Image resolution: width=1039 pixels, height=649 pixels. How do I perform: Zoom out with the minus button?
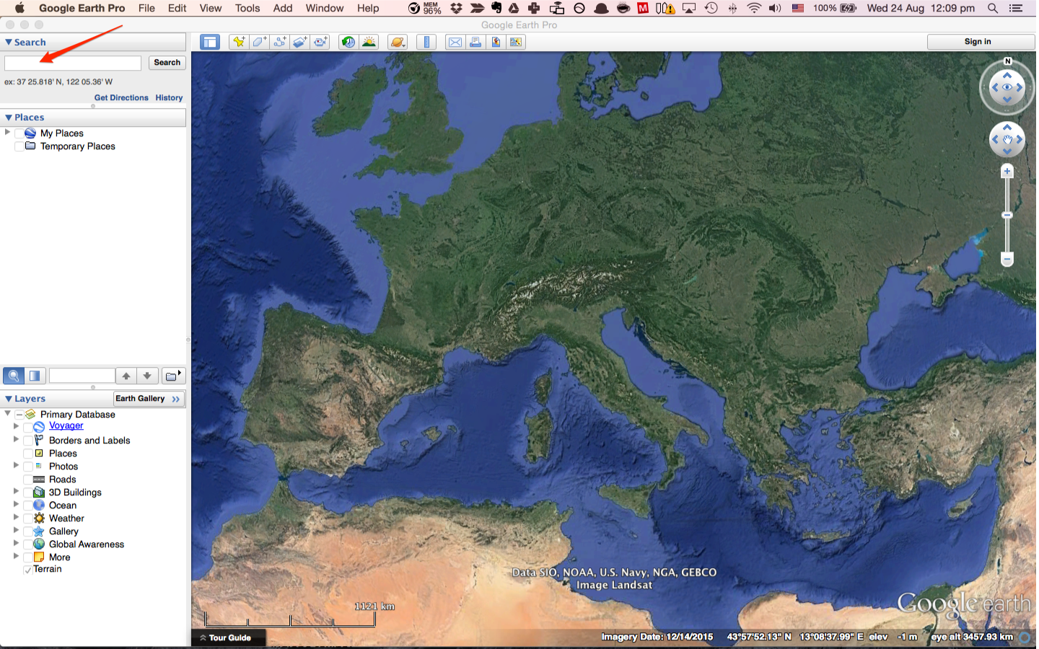click(1007, 259)
